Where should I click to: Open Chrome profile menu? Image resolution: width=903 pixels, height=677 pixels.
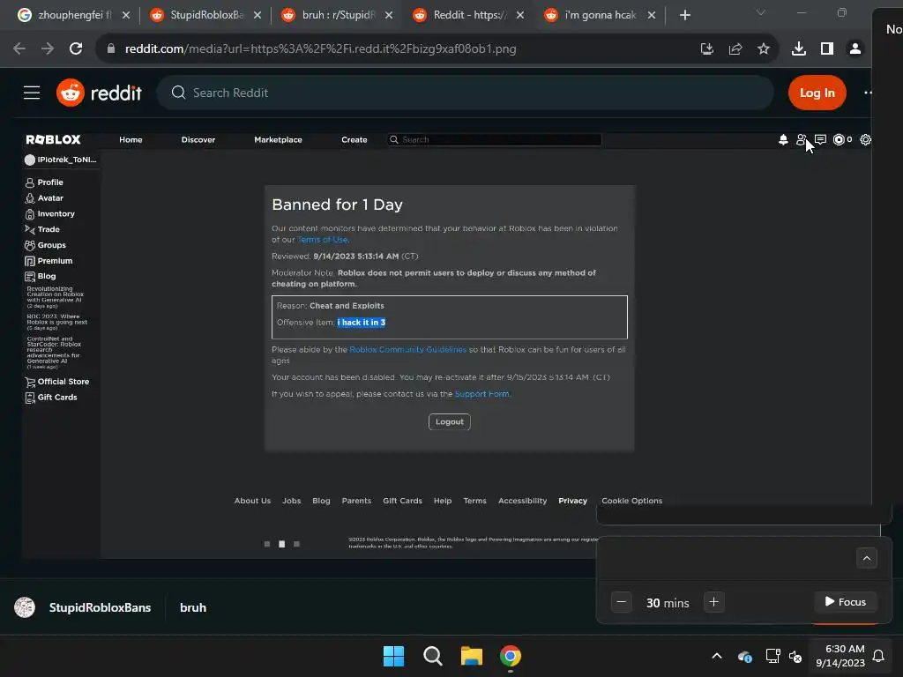click(855, 49)
